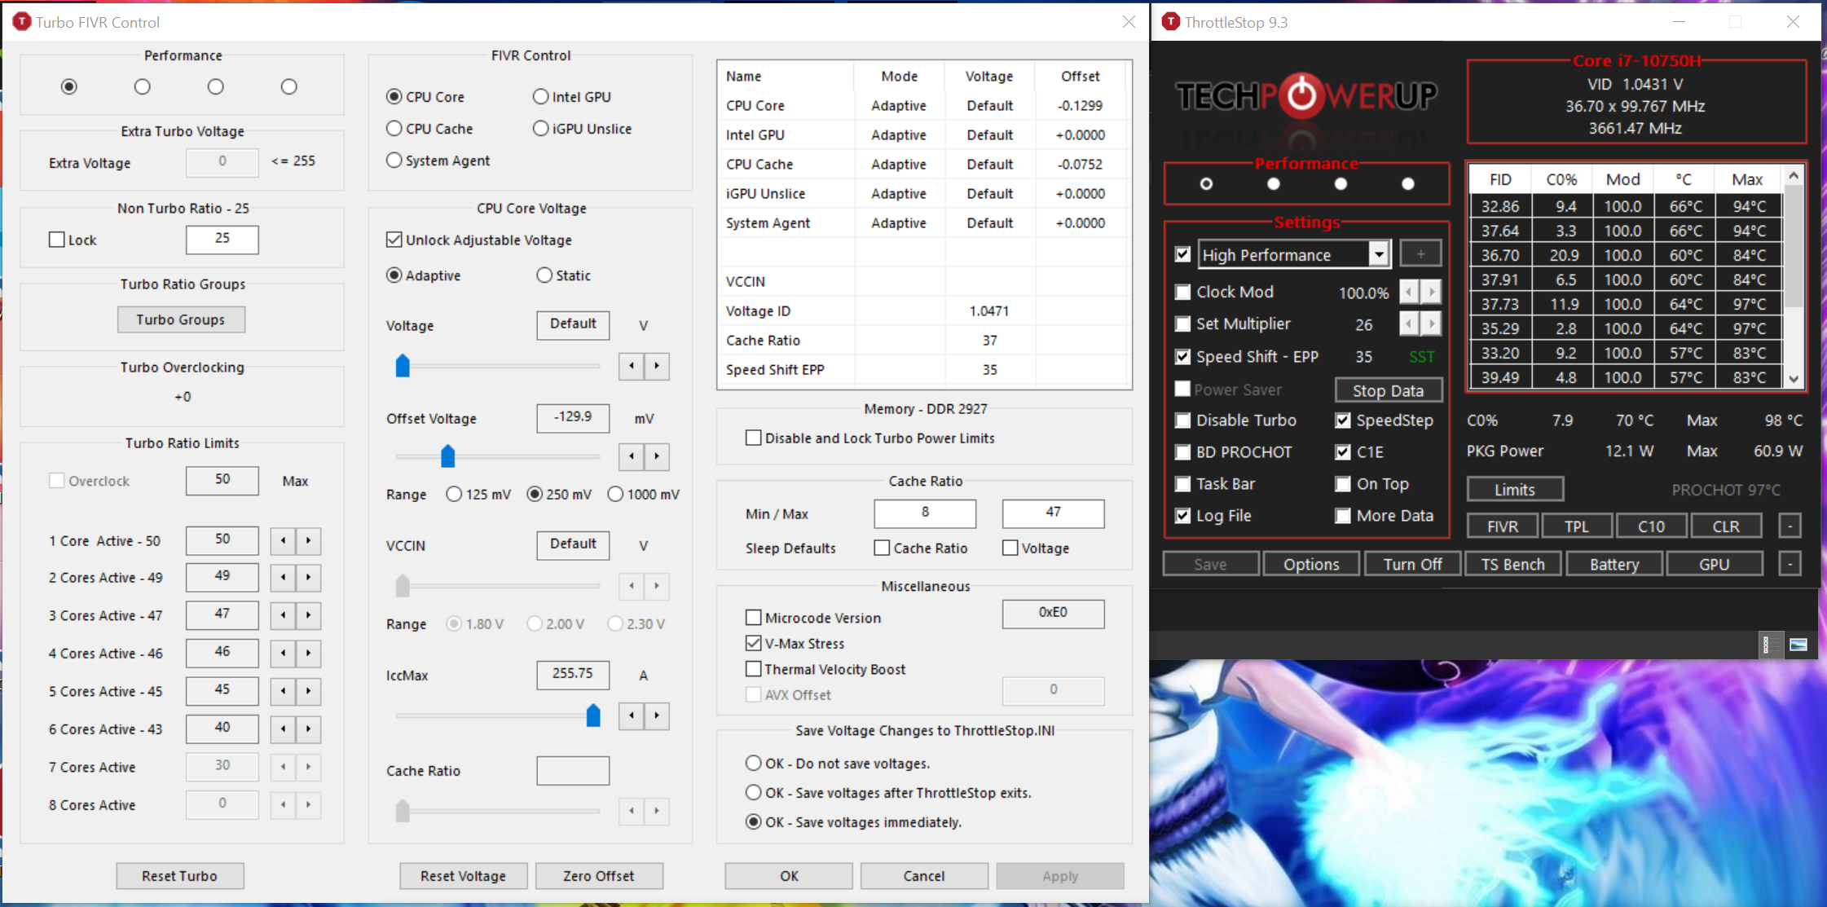
Task: Choose the 1000 mV offset range
Action: tap(615, 494)
